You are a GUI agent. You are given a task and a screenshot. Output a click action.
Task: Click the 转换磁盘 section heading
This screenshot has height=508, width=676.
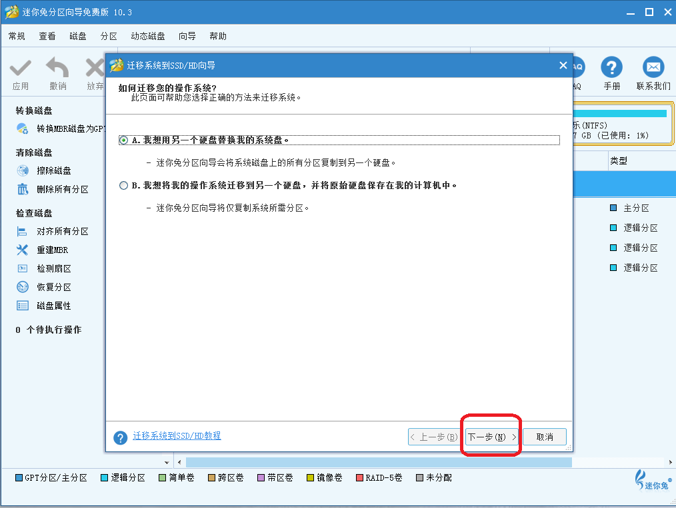coord(34,111)
